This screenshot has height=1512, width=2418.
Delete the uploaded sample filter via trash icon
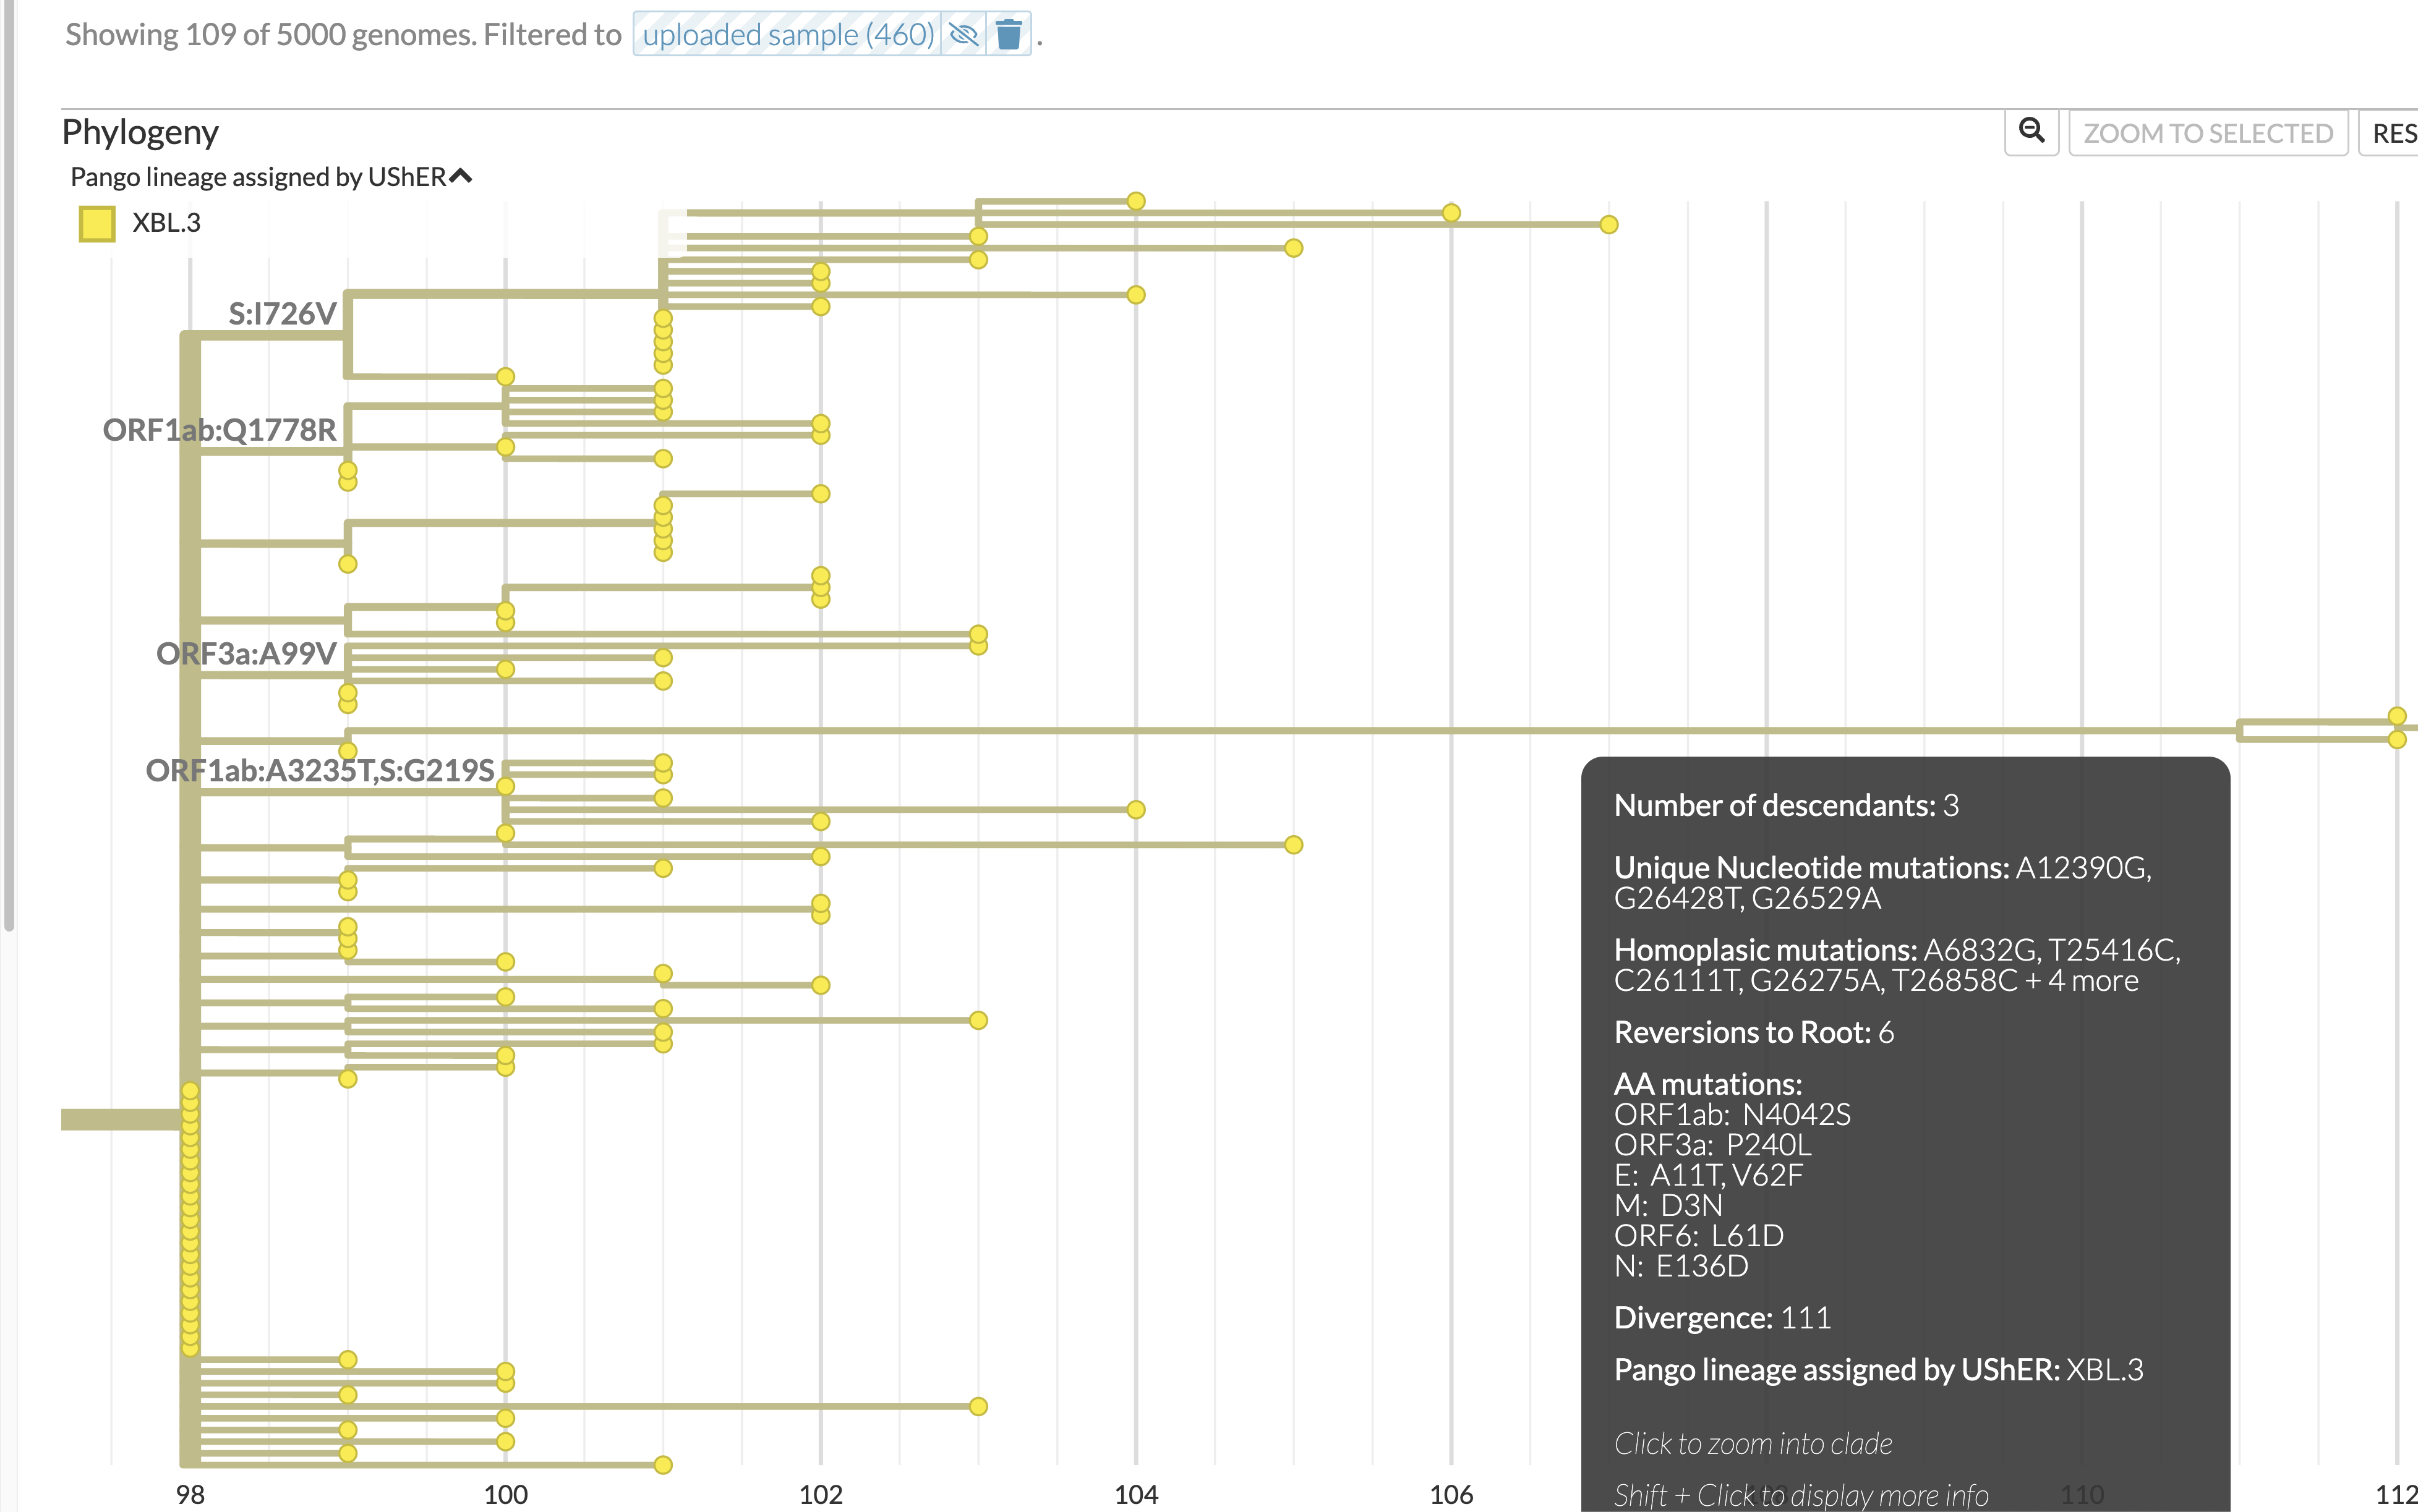[x=1009, y=35]
